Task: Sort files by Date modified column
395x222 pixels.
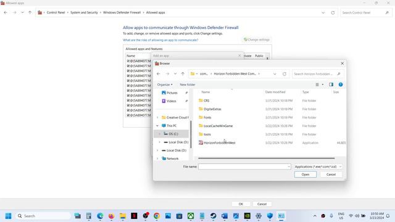Action: point(275,92)
